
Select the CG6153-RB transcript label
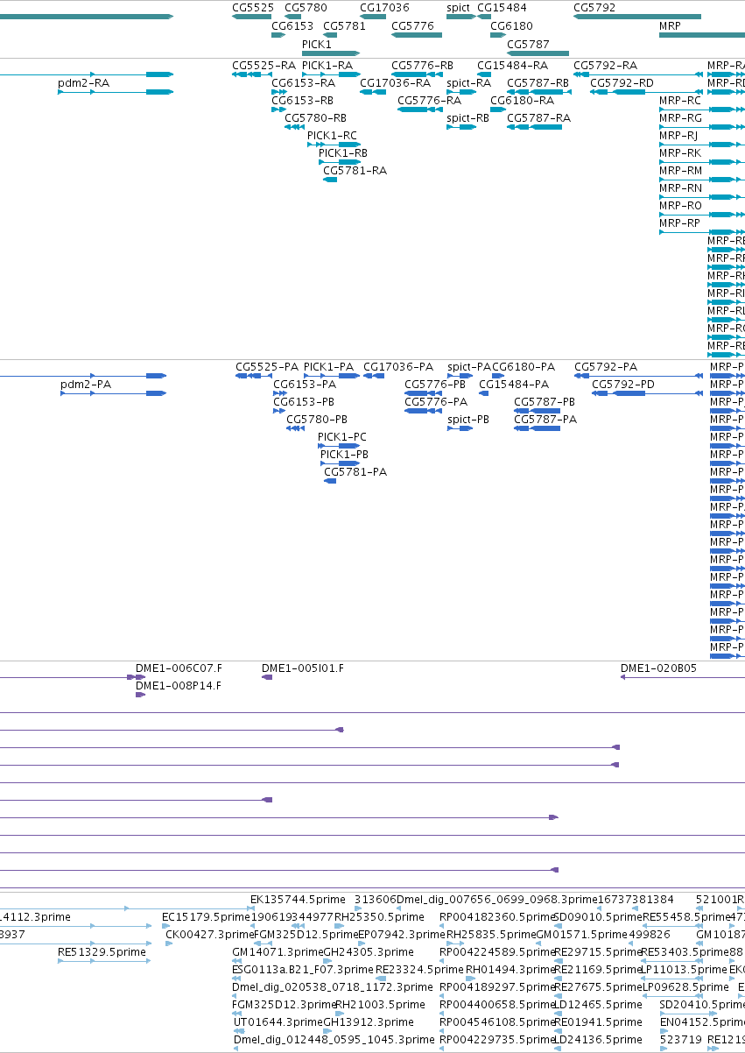pyautogui.click(x=303, y=101)
